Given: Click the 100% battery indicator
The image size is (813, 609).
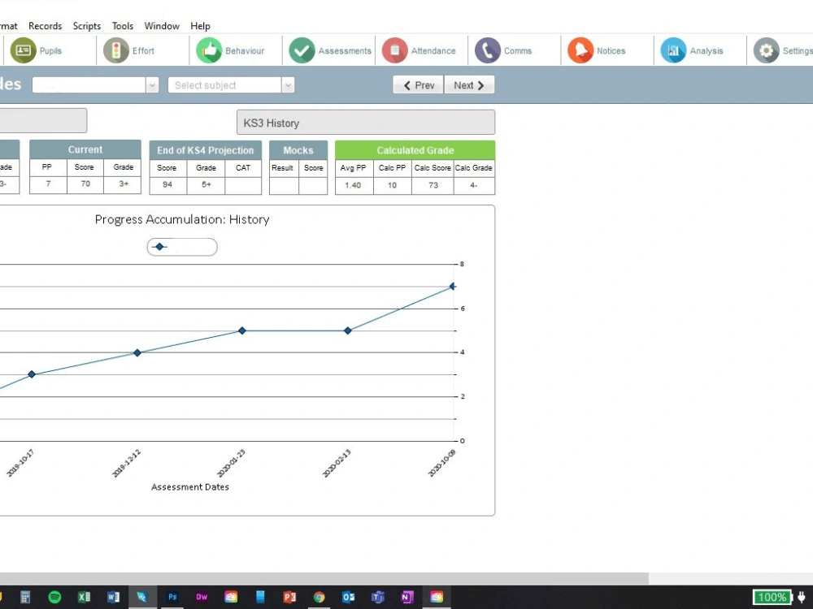Looking at the screenshot, I should 772,597.
